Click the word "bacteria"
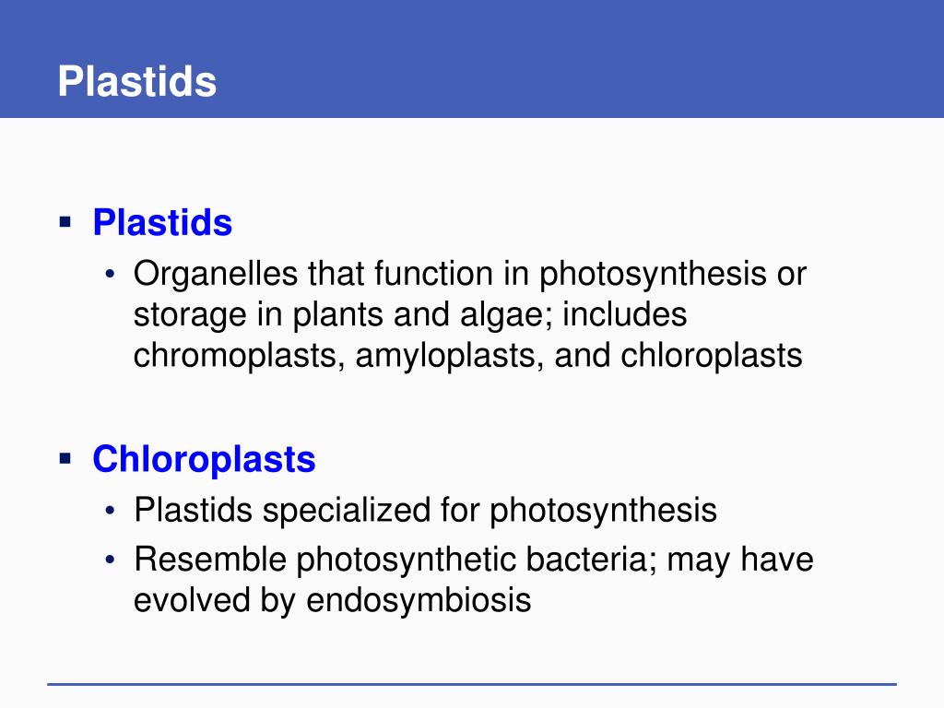Viewport: 944px width, 708px height. (x=591, y=560)
